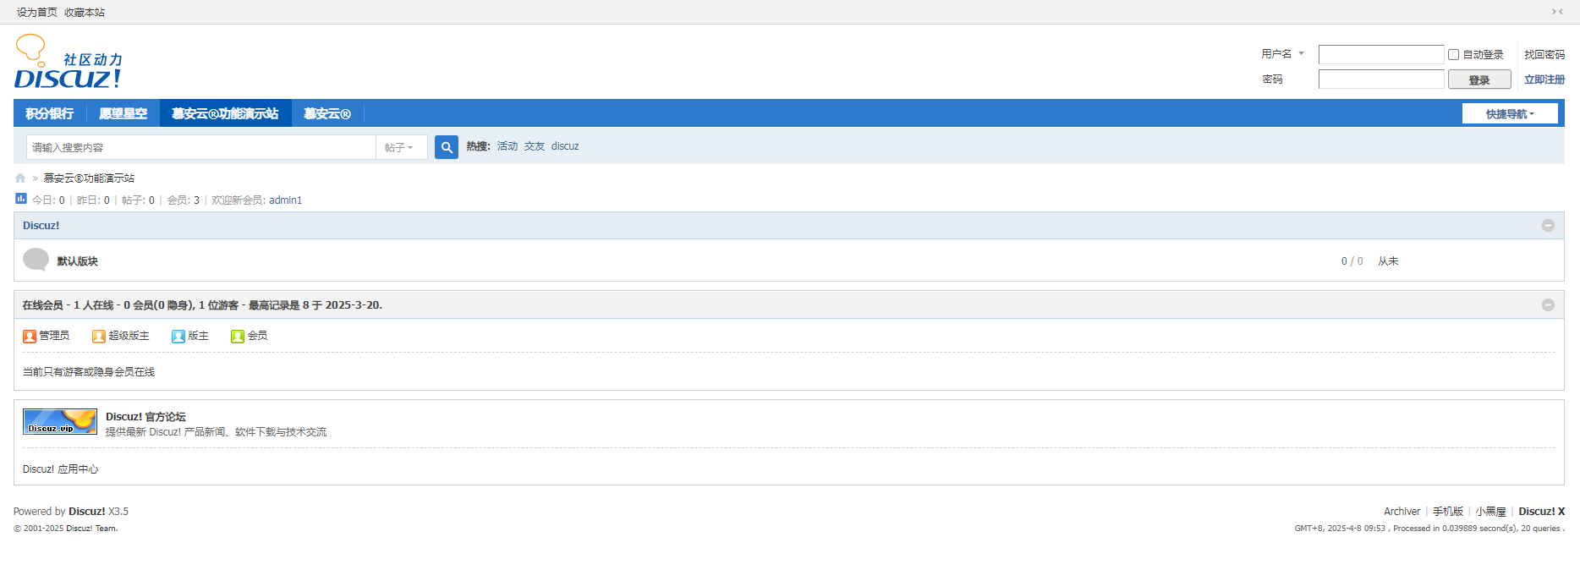
Task: Click the 0 / 0 post count
Action: click(1352, 261)
